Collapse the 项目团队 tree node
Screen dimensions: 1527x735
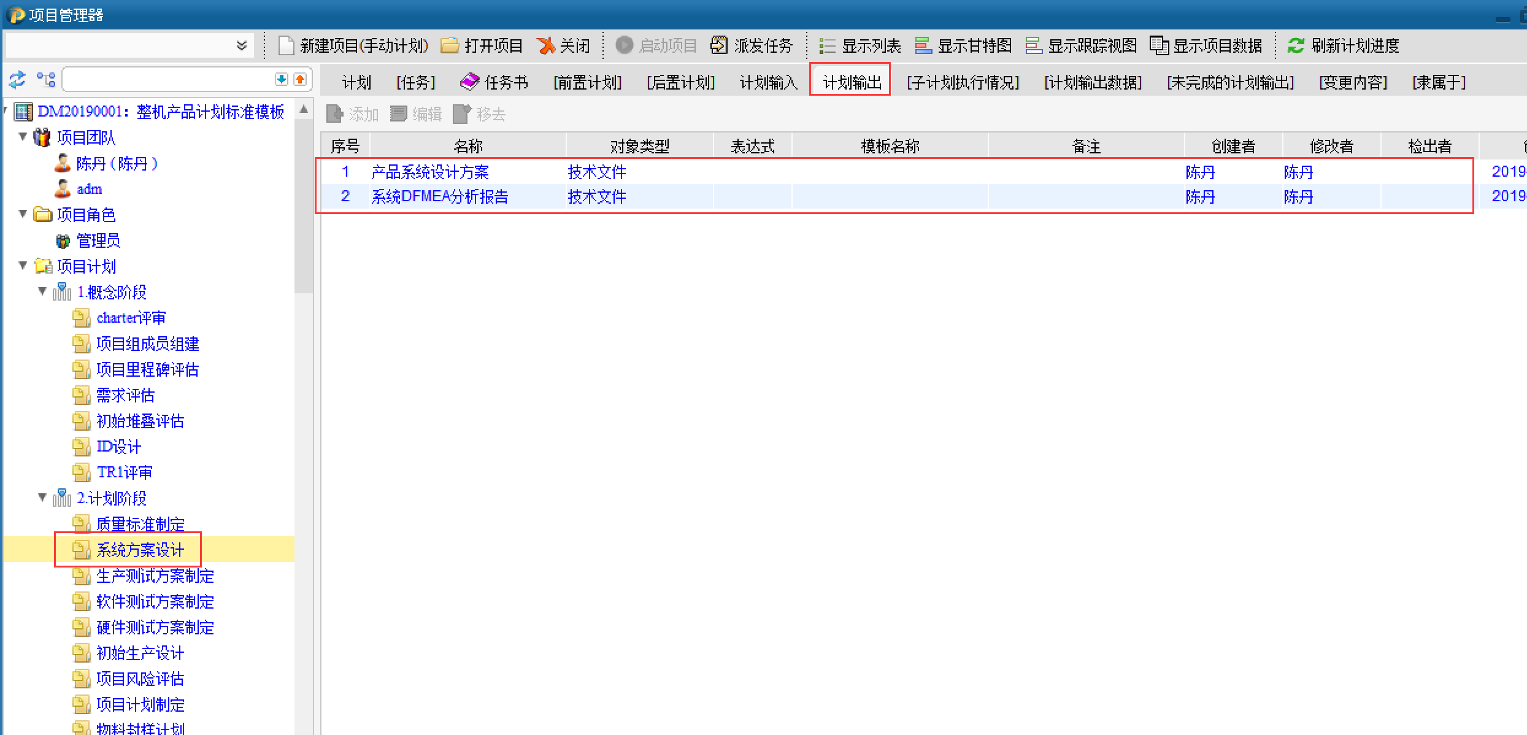pyautogui.click(x=23, y=137)
